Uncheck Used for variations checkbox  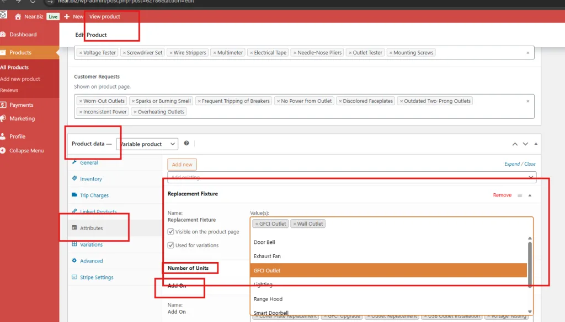pyautogui.click(x=171, y=245)
